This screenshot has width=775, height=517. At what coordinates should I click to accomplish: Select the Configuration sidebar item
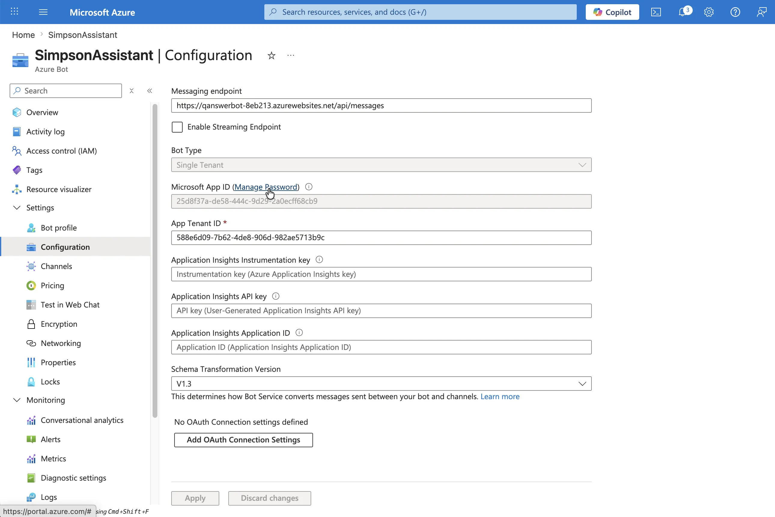coord(76,247)
